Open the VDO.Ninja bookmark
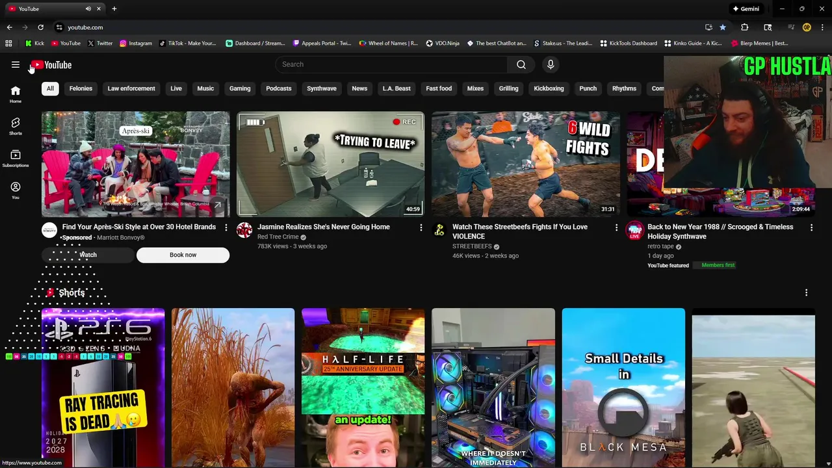Image resolution: width=832 pixels, height=468 pixels. pyautogui.click(x=443, y=44)
